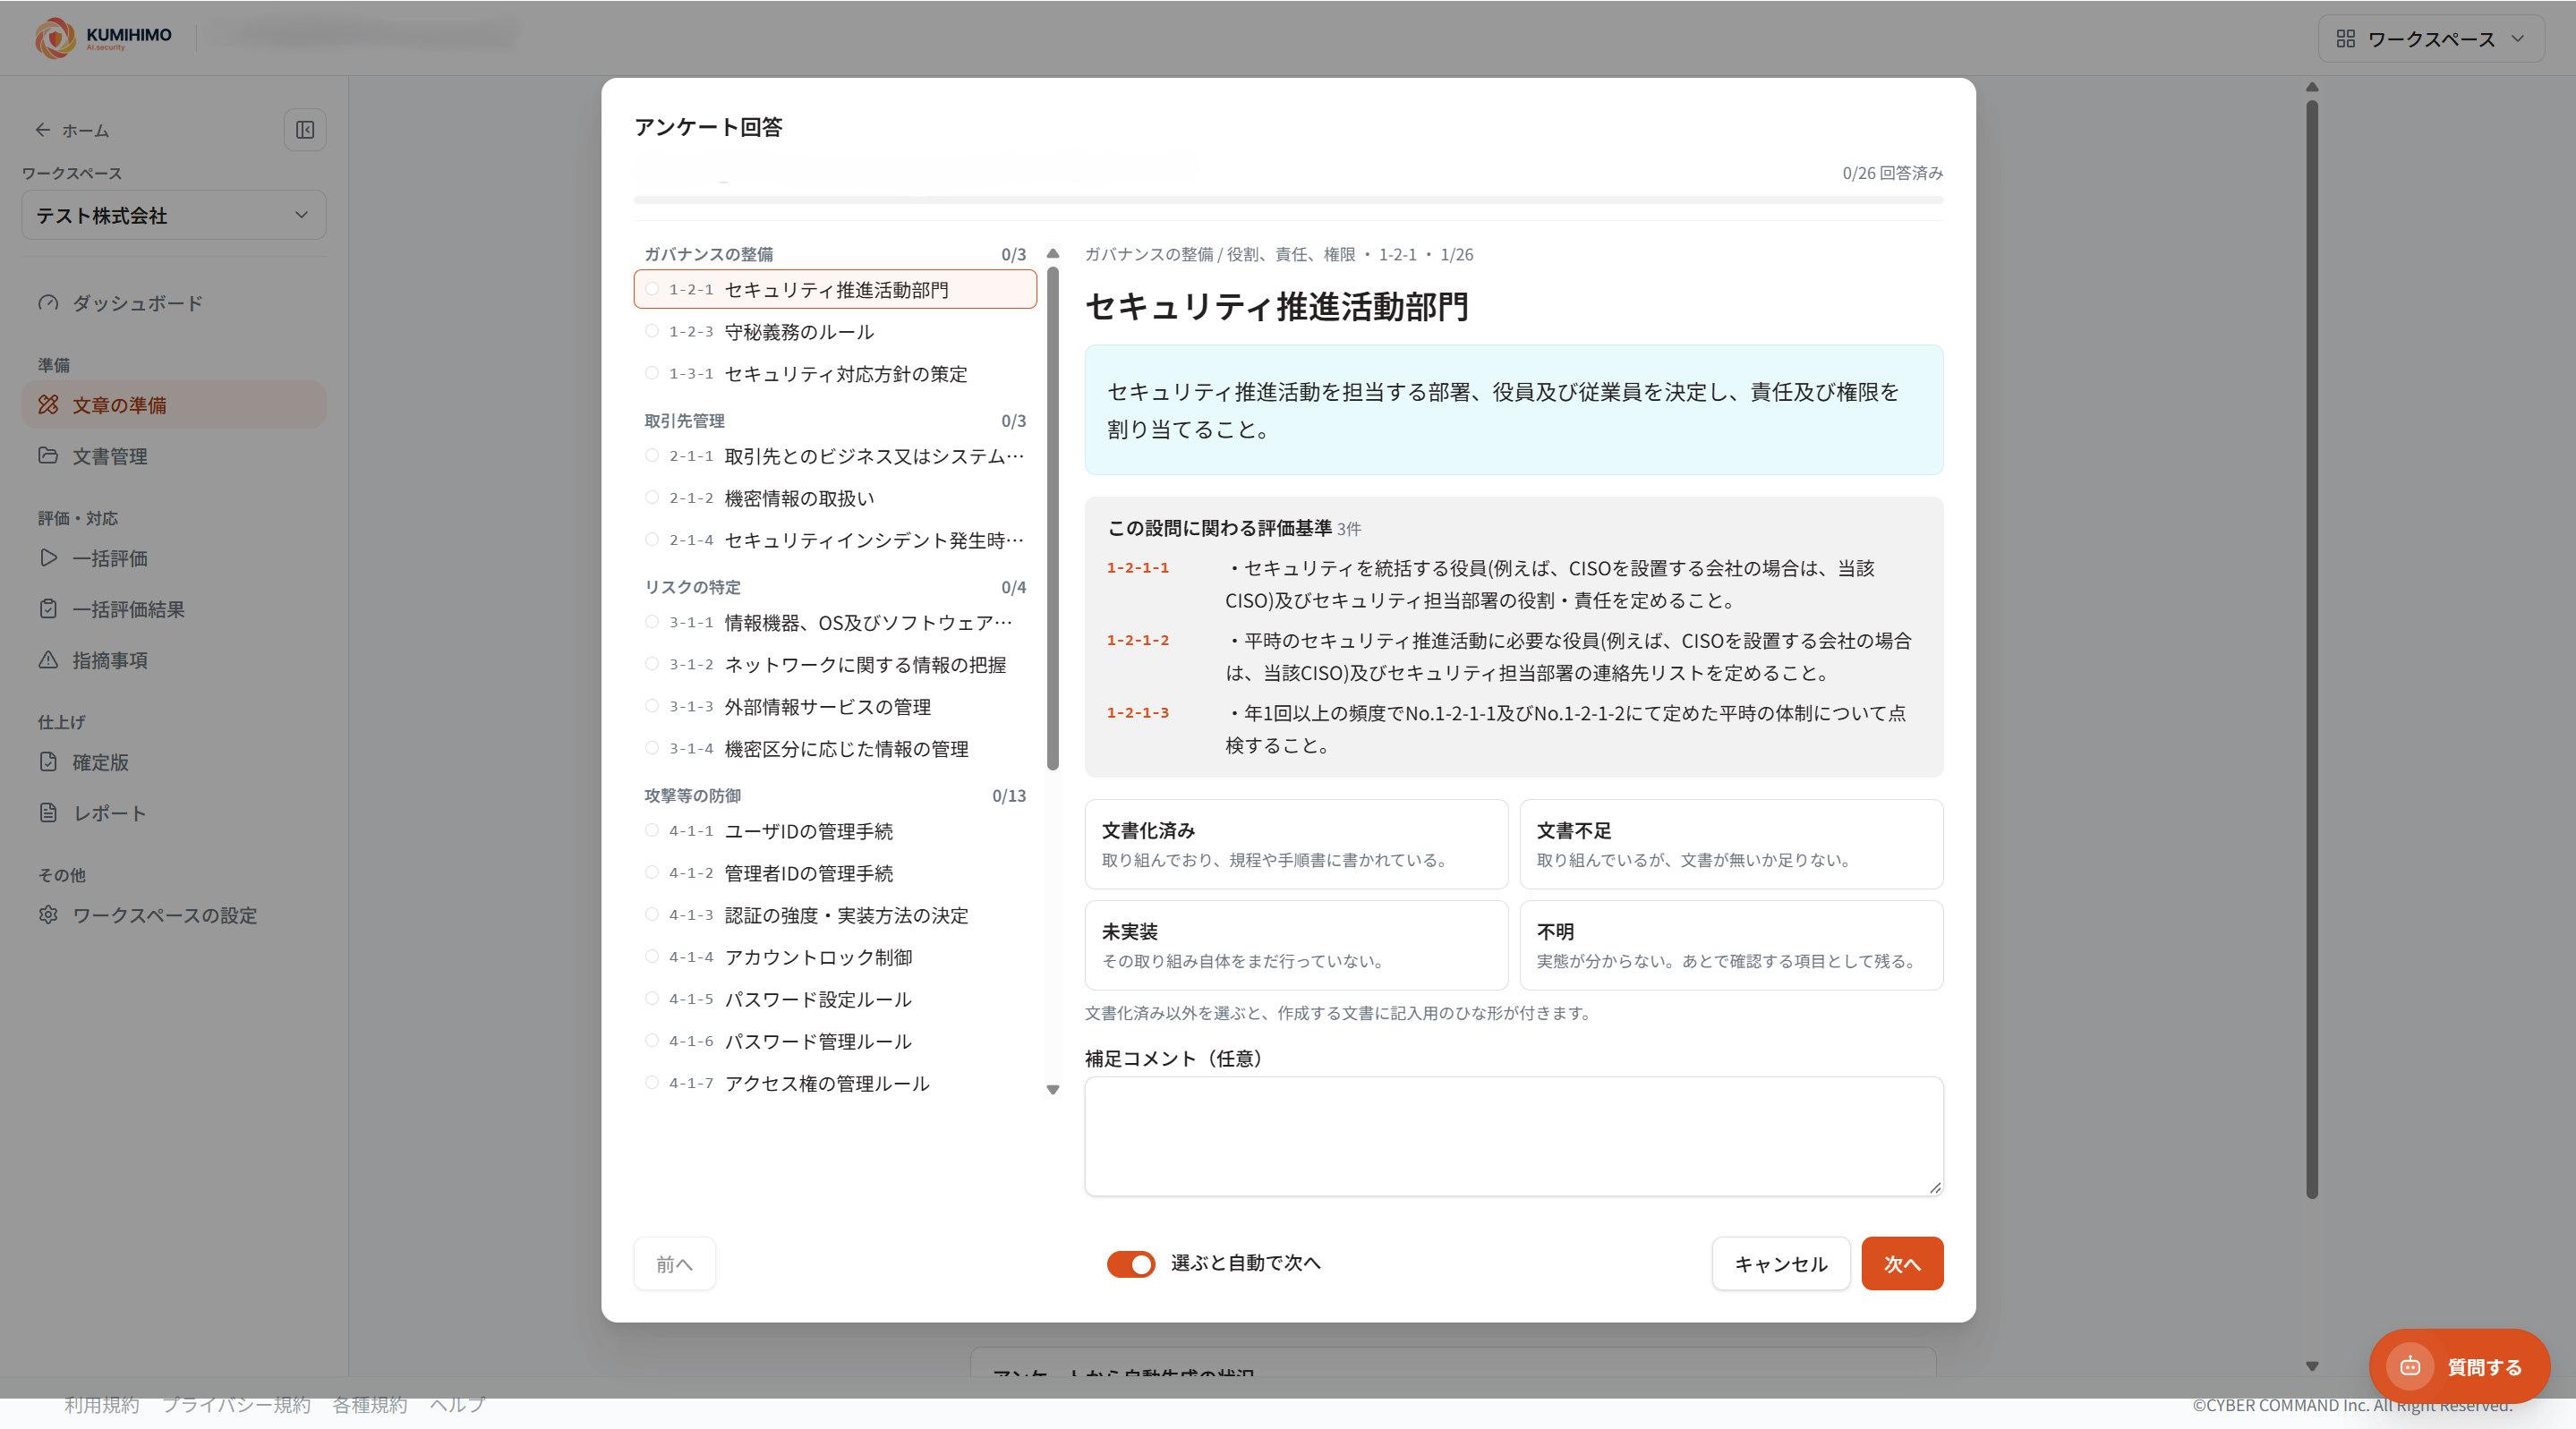Open 4-1-6 パスワード管理ルール item
Image resolution: width=2576 pixels, height=1429 pixels.
(835, 1041)
